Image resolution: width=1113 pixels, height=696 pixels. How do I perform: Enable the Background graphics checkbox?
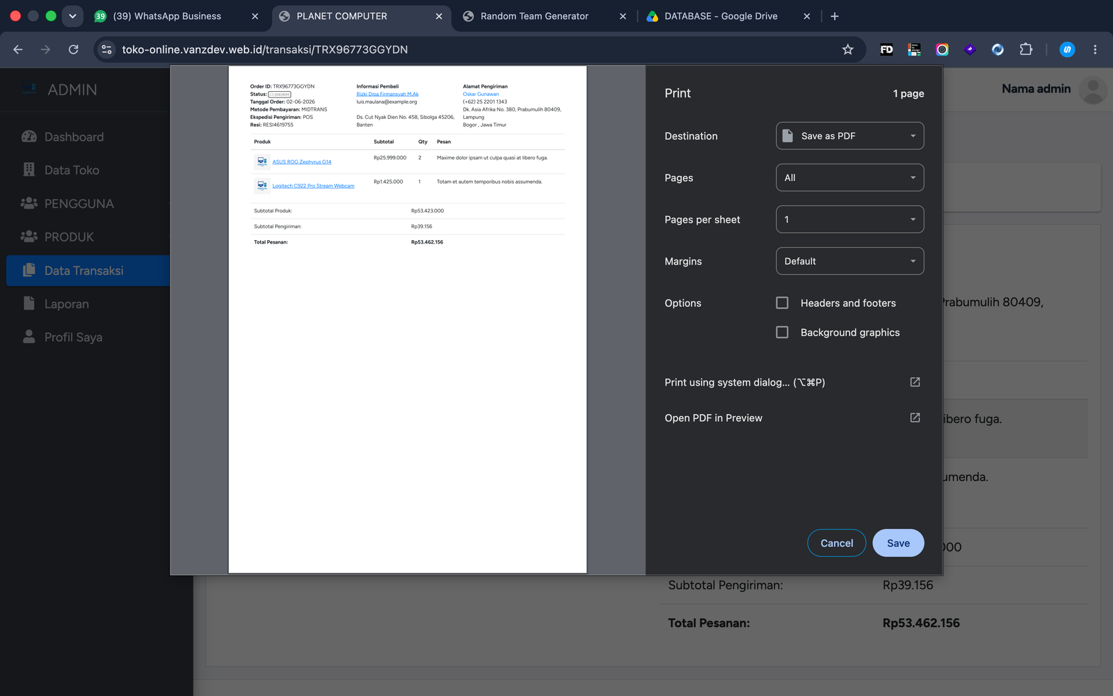[782, 332]
